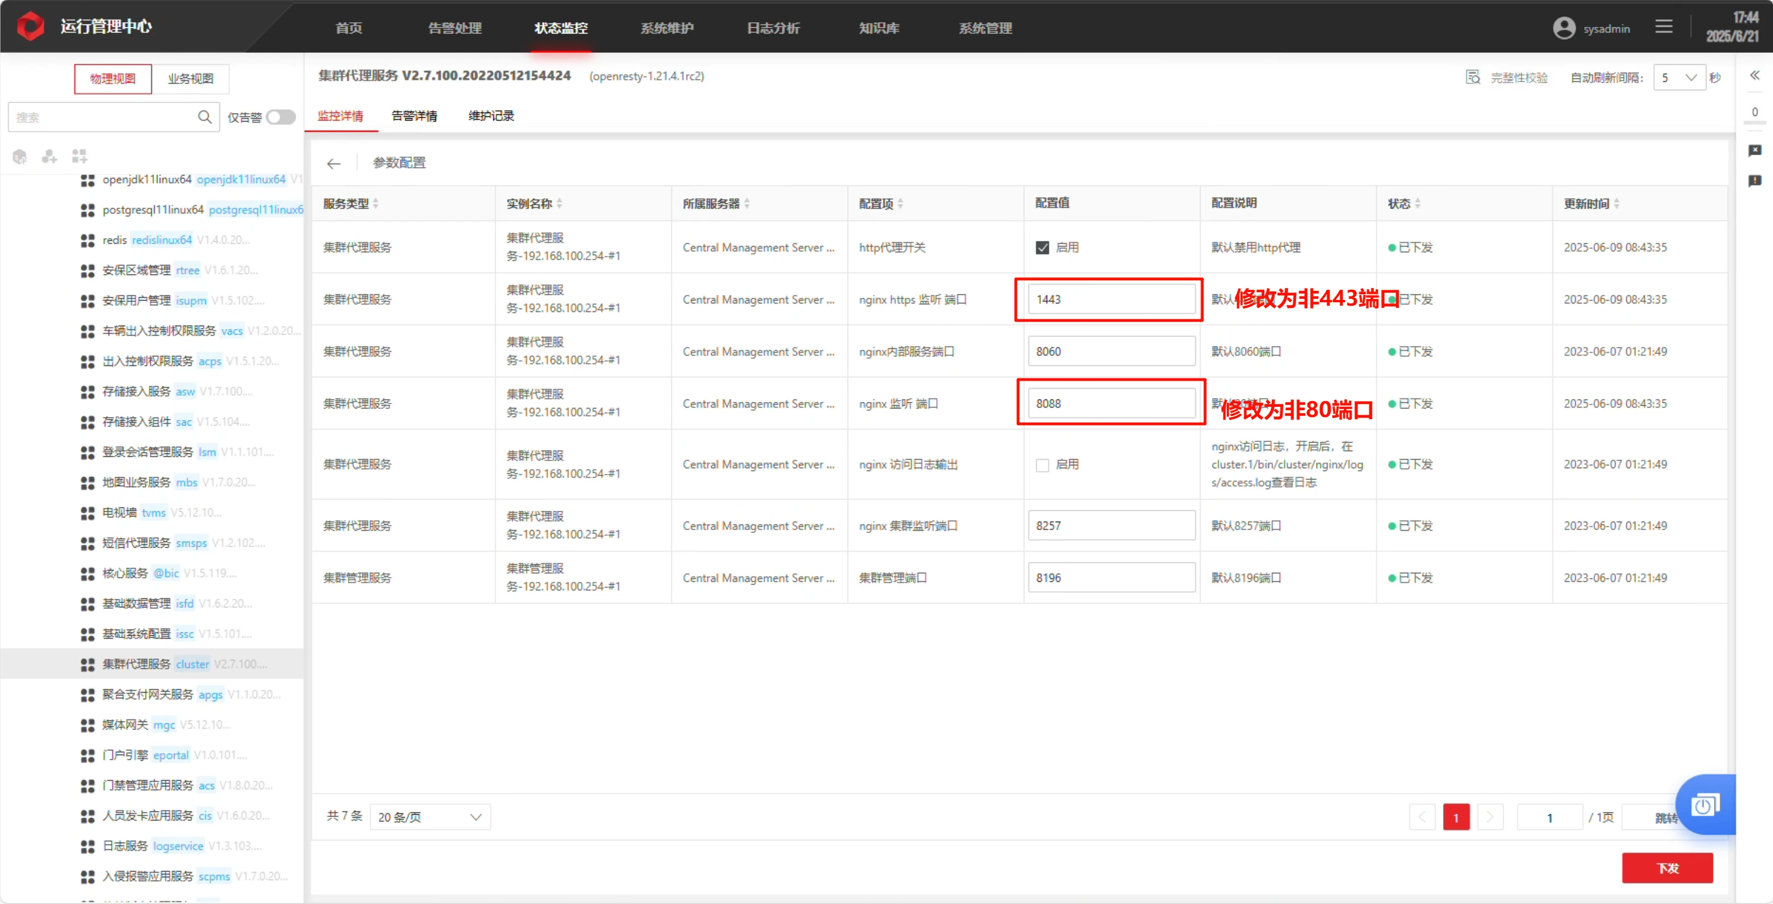Click icon beside 媒体网关 tree item
1773x904 pixels.
coord(88,724)
